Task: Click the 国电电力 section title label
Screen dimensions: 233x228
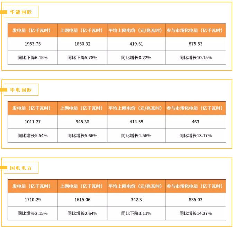Action: [21, 168]
